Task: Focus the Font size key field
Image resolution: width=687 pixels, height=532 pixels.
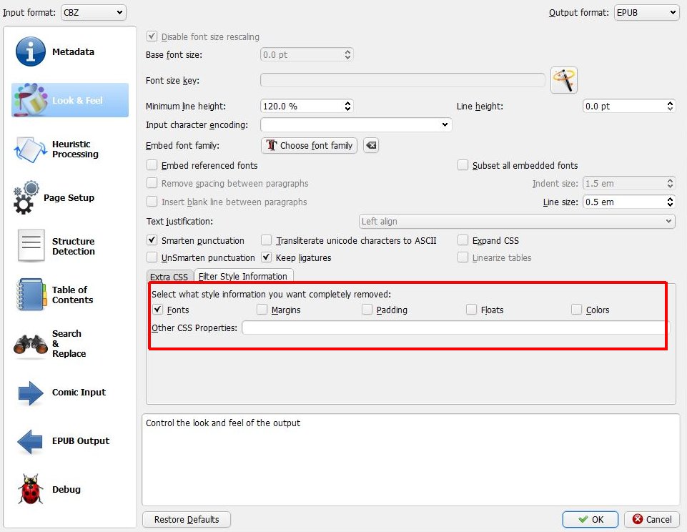Action: [402, 80]
